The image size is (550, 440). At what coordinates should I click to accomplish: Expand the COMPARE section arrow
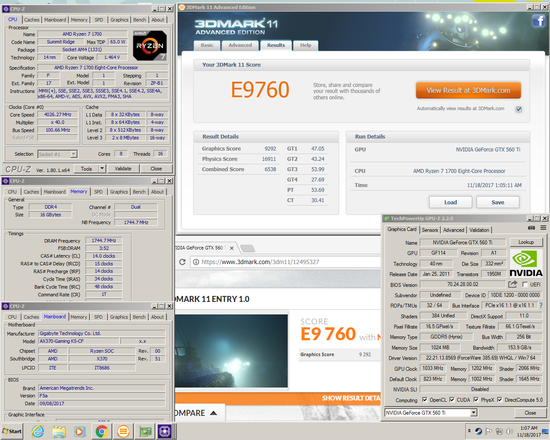(213, 413)
